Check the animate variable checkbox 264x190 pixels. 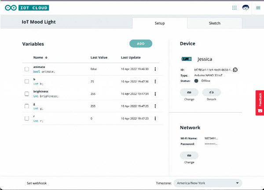coord(27,69)
